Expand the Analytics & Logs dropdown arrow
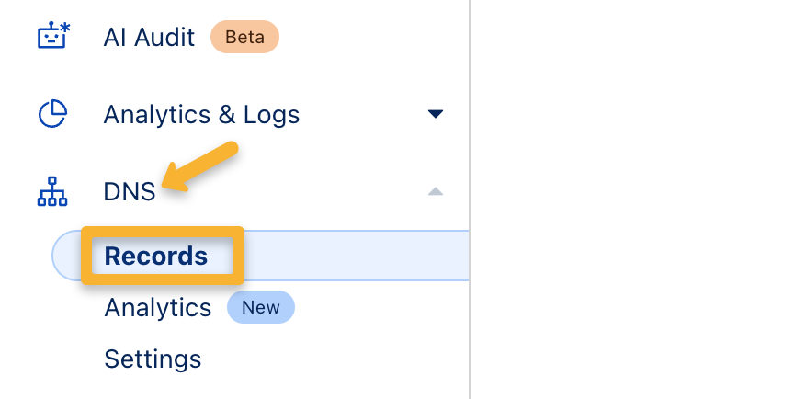Screen dimensions: 794x399 [436, 115]
